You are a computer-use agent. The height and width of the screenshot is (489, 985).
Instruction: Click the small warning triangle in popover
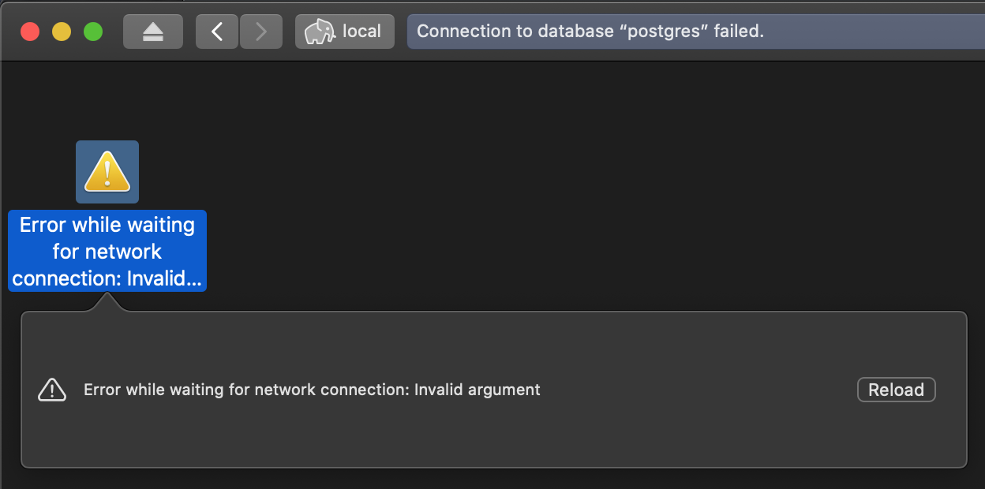click(52, 390)
